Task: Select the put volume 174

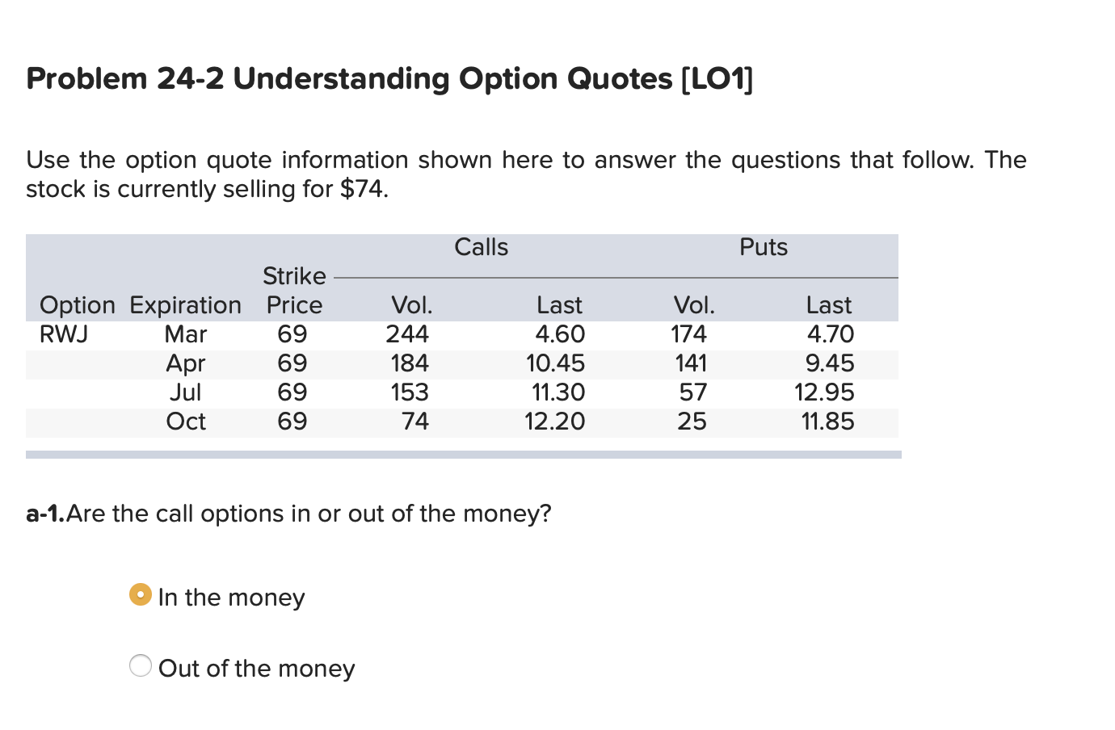Action: pos(692,334)
